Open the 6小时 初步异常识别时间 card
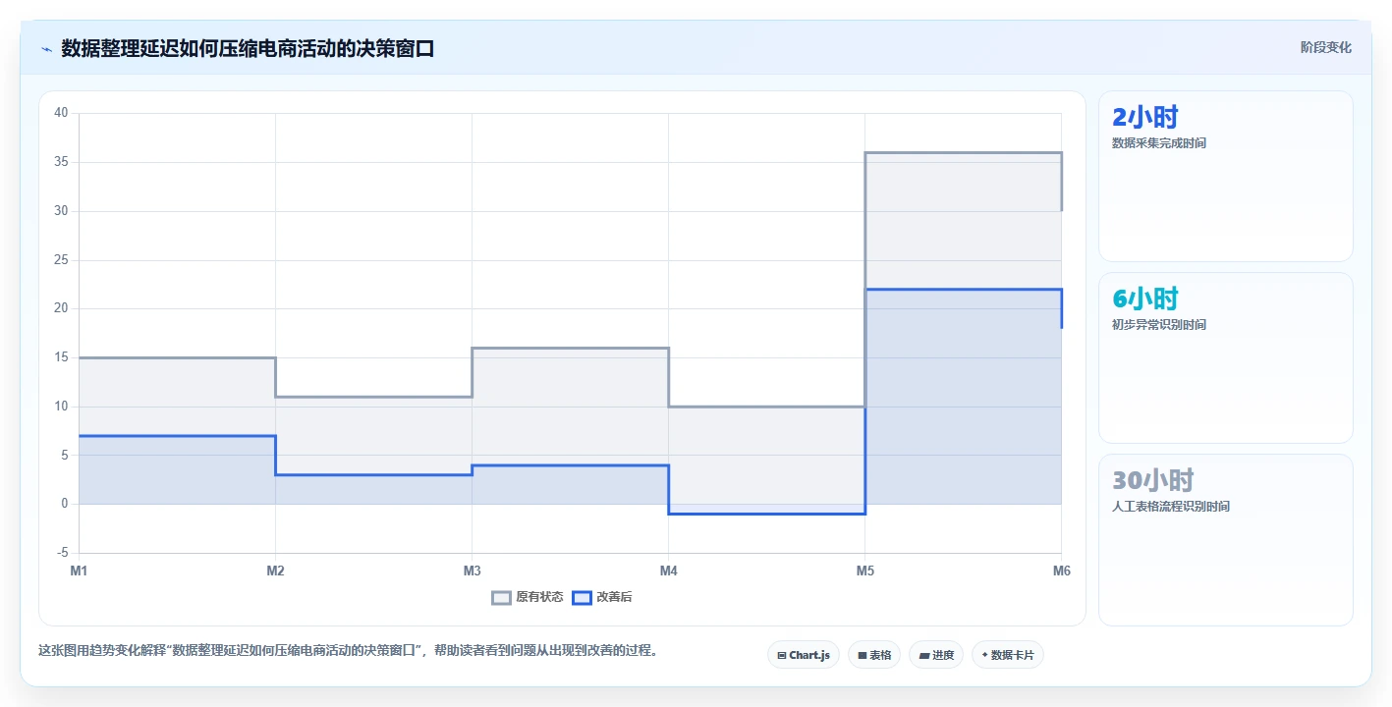Viewport: 1392px width, 707px height. coord(1225,358)
